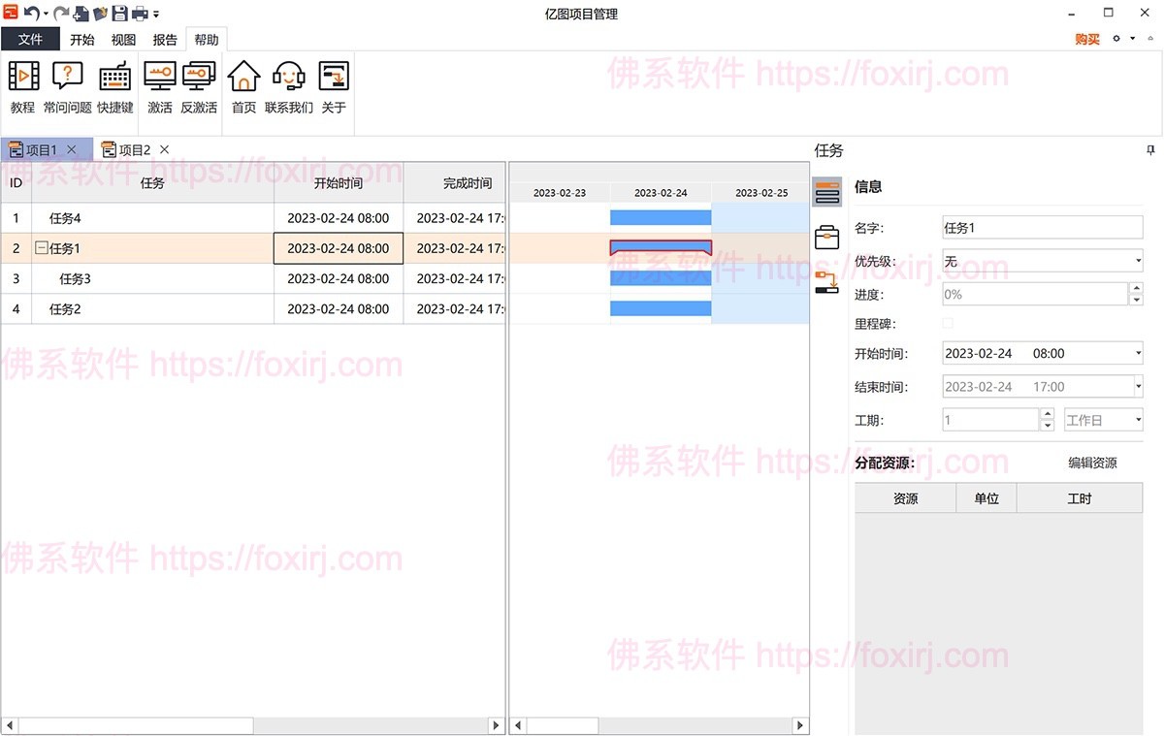The width and height of the screenshot is (1164, 736).
Task: Click the 编辑资源 edit resources link
Action: point(1092,463)
